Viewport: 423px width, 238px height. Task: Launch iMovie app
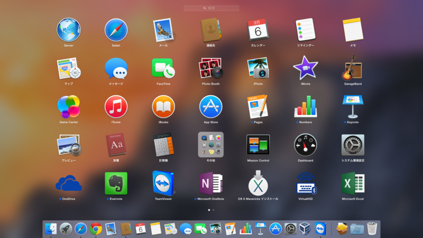[306, 68]
